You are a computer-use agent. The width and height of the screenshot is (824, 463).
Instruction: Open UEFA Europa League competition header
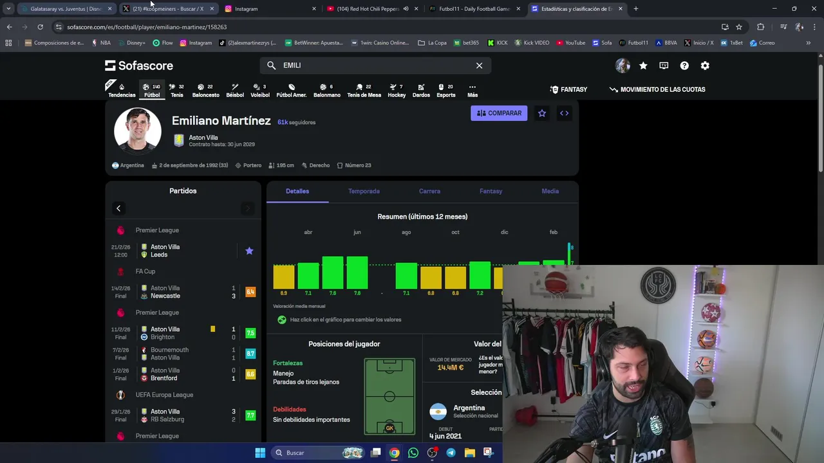tap(183, 395)
